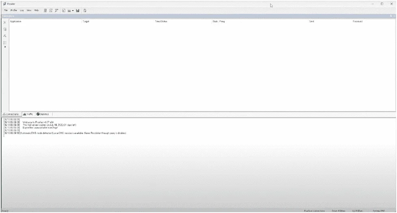Open the File menu
The height and width of the screenshot is (213, 397).
point(6,11)
